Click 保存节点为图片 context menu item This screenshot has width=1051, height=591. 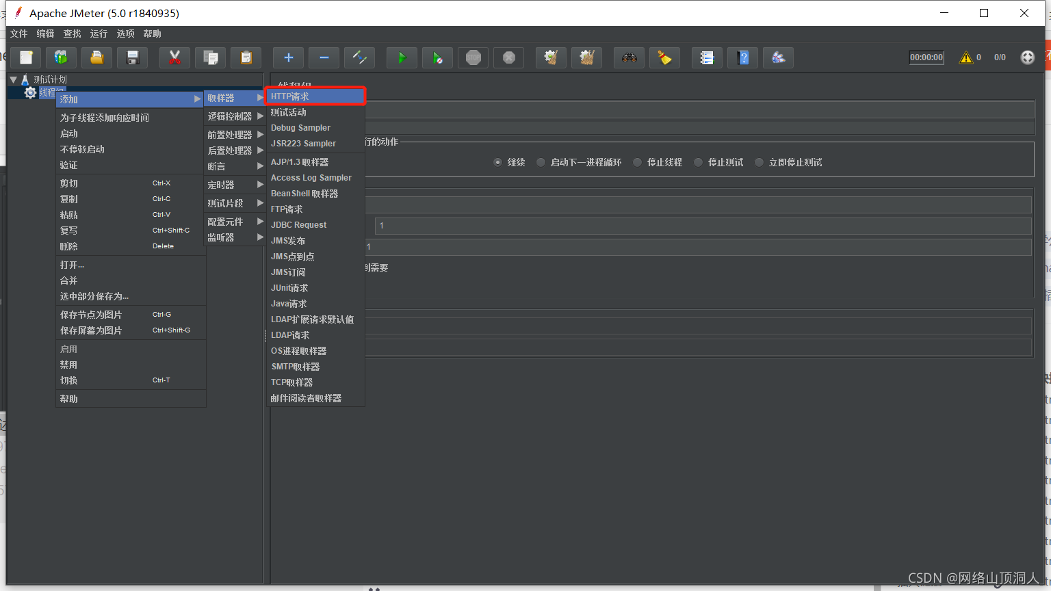130,315
